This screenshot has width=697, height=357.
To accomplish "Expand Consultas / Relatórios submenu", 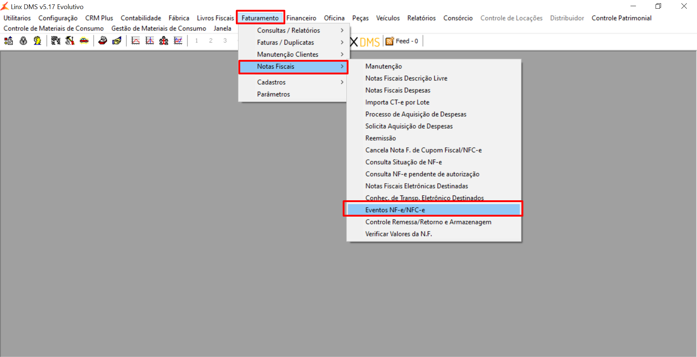I will click(294, 30).
